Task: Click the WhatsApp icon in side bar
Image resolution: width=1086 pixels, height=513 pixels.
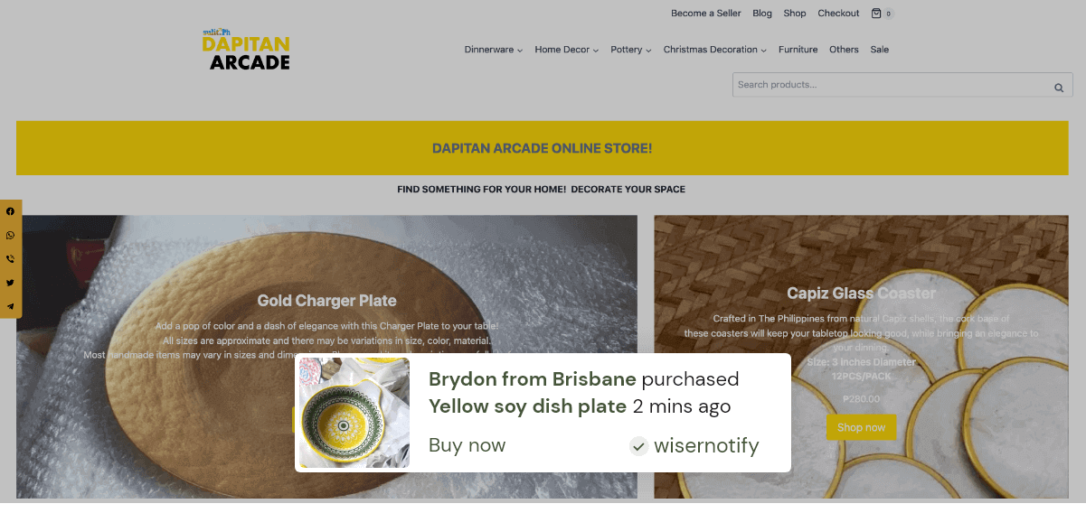Action: (x=11, y=235)
